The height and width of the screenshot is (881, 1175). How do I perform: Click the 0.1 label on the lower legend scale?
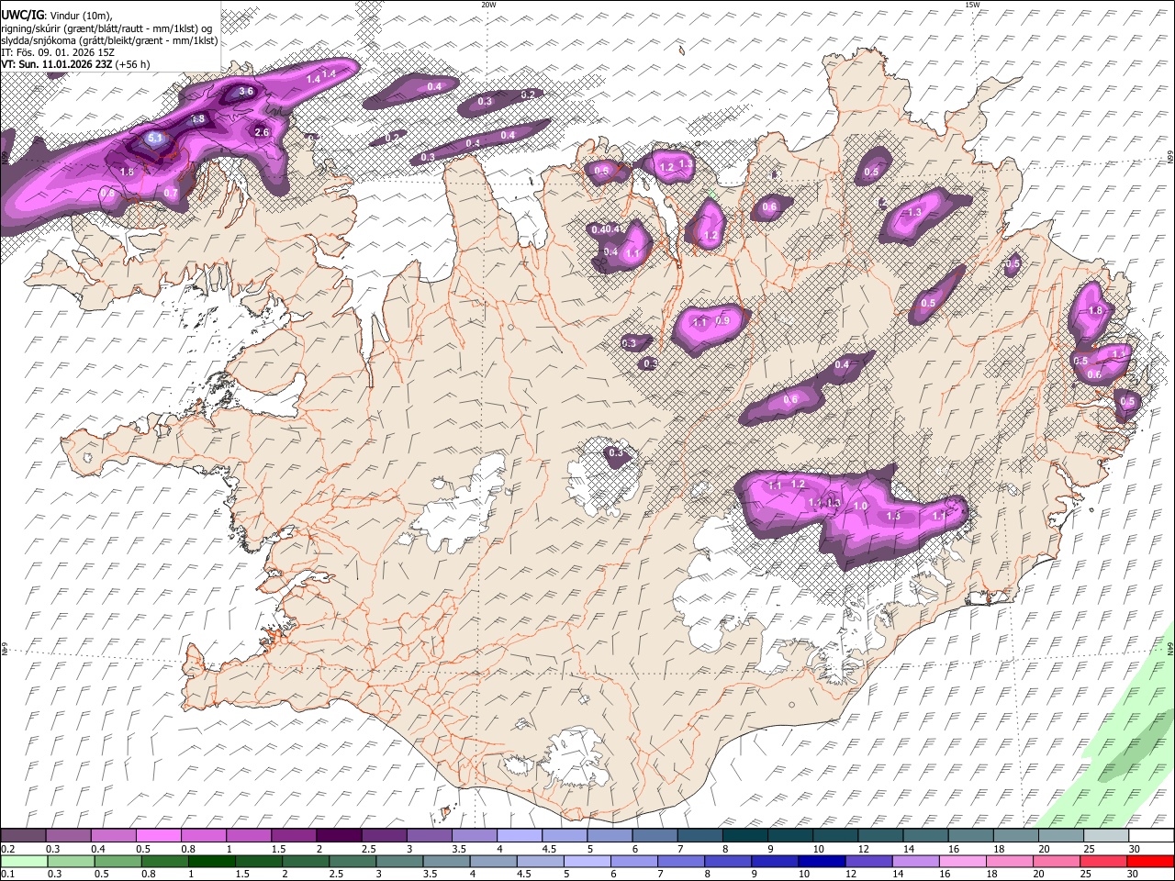7,874
